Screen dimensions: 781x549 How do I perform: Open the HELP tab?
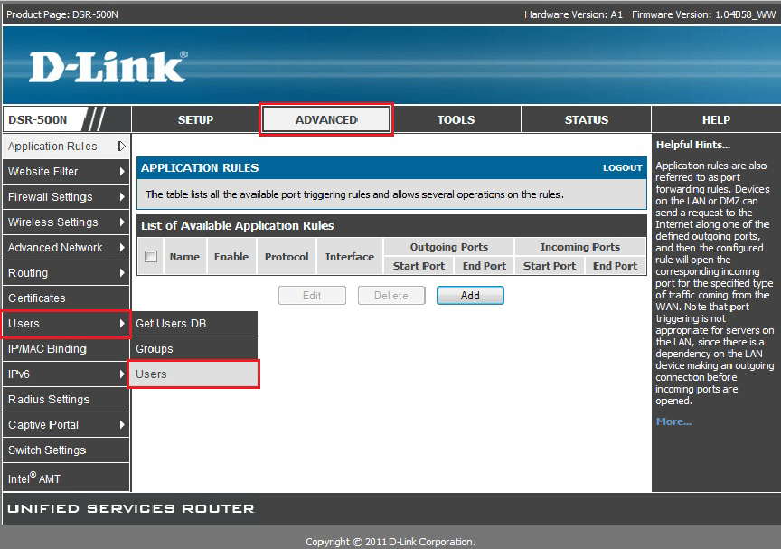(x=716, y=119)
